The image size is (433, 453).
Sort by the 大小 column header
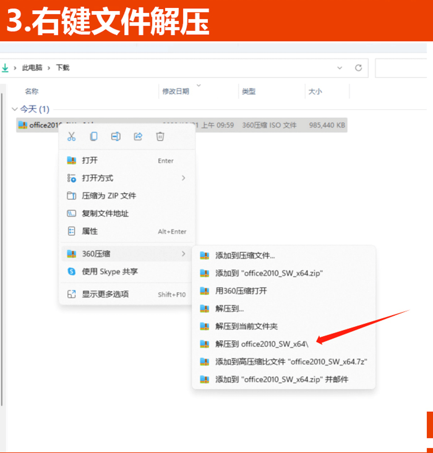tap(315, 91)
